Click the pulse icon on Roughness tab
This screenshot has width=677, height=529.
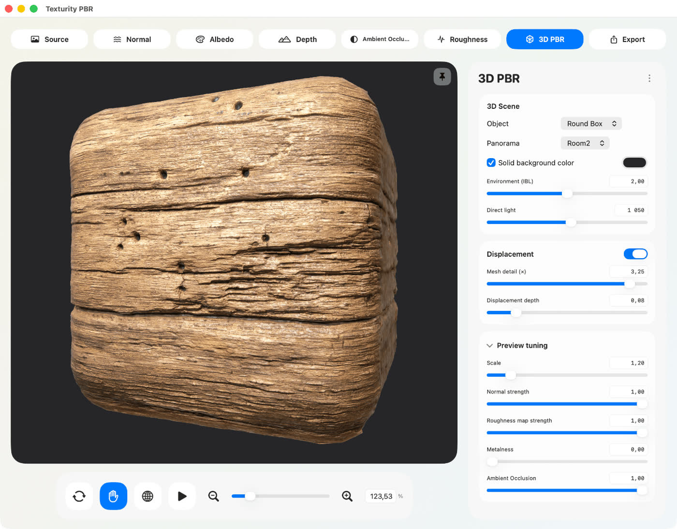[441, 39]
